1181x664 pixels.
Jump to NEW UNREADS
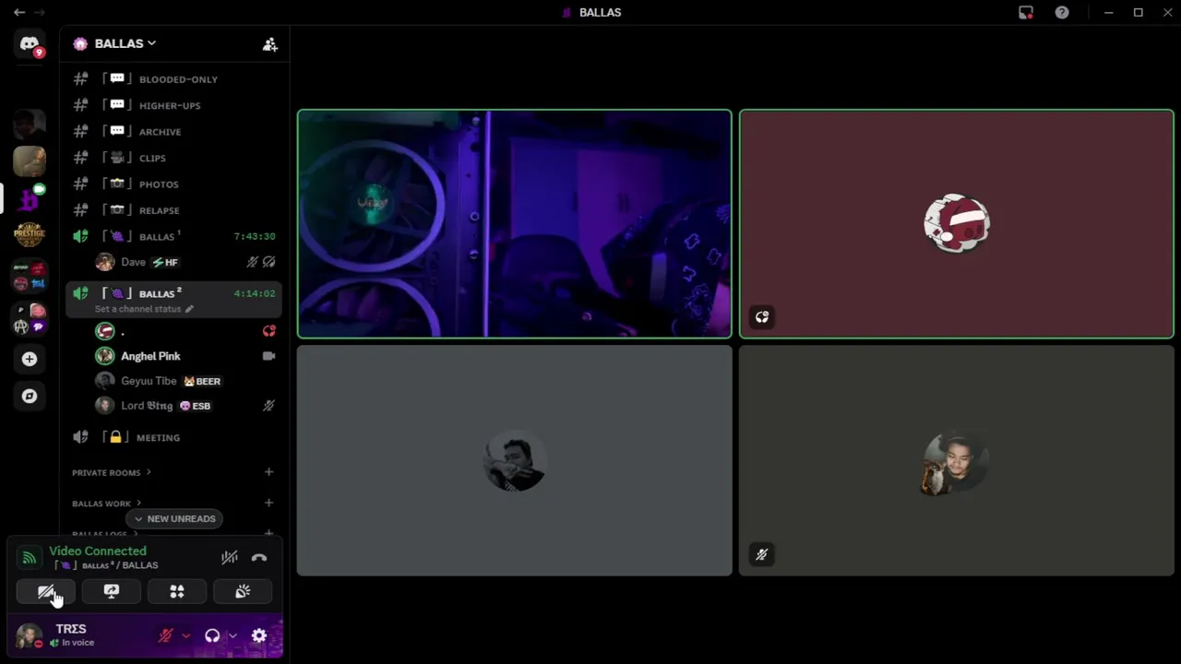pyautogui.click(x=174, y=518)
